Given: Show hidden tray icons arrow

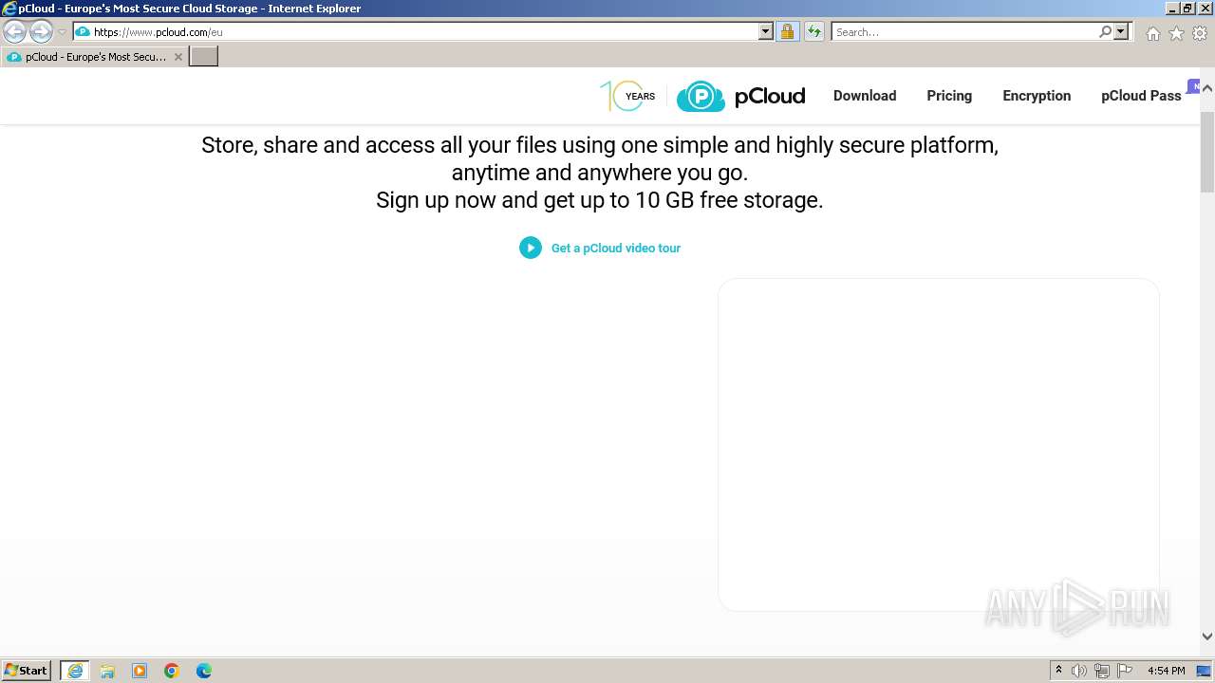Looking at the screenshot, I should tap(1058, 671).
